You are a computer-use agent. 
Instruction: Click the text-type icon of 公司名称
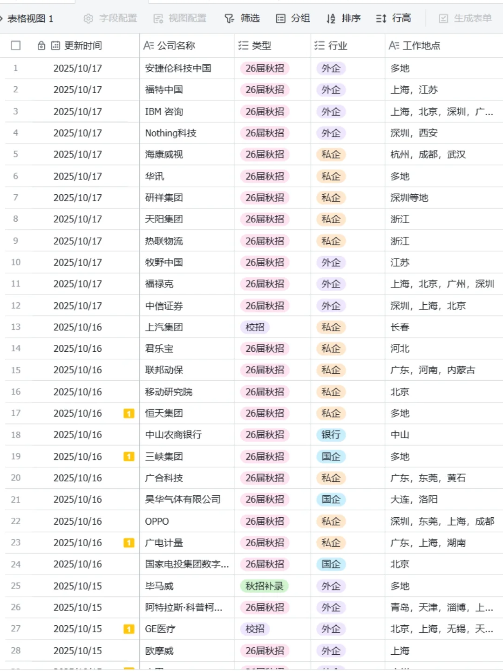pyautogui.click(x=149, y=45)
